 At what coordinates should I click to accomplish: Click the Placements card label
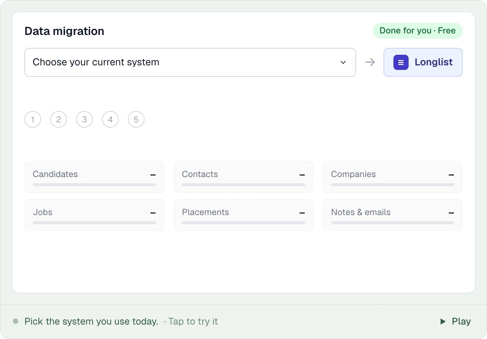tap(205, 212)
